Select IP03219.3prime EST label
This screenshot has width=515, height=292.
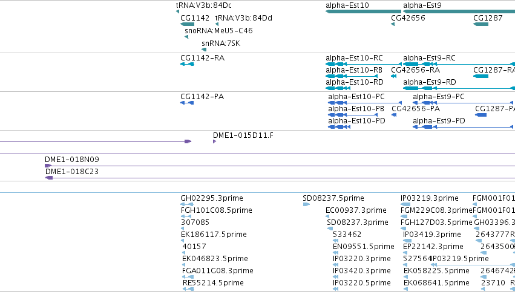pyautogui.click(x=430, y=198)
